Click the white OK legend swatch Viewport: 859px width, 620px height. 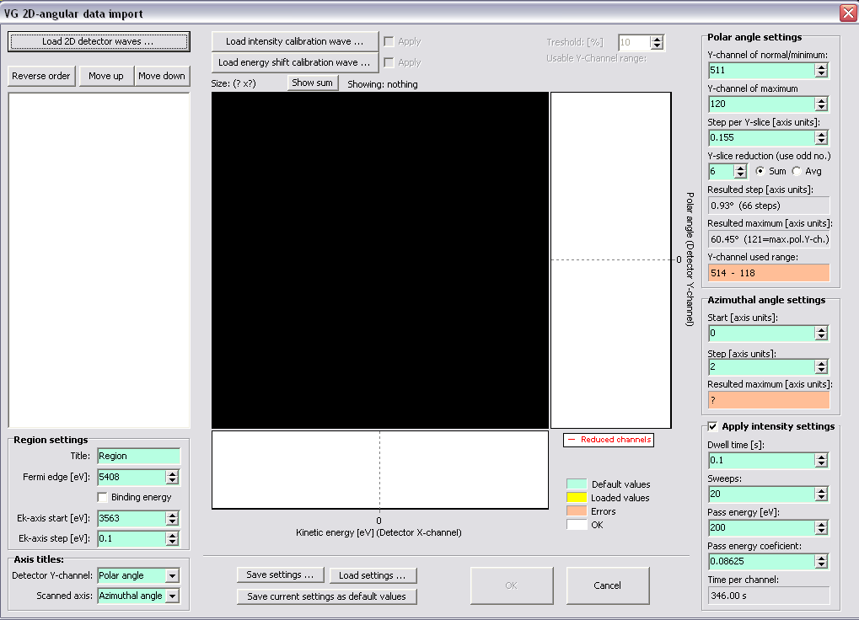pos(577,525)
